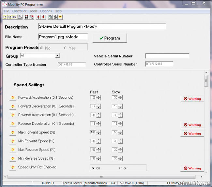Open the Tools menu
The width and height of the screenshot is (212, 187).
pyautogui.click(x=33, y=11)
